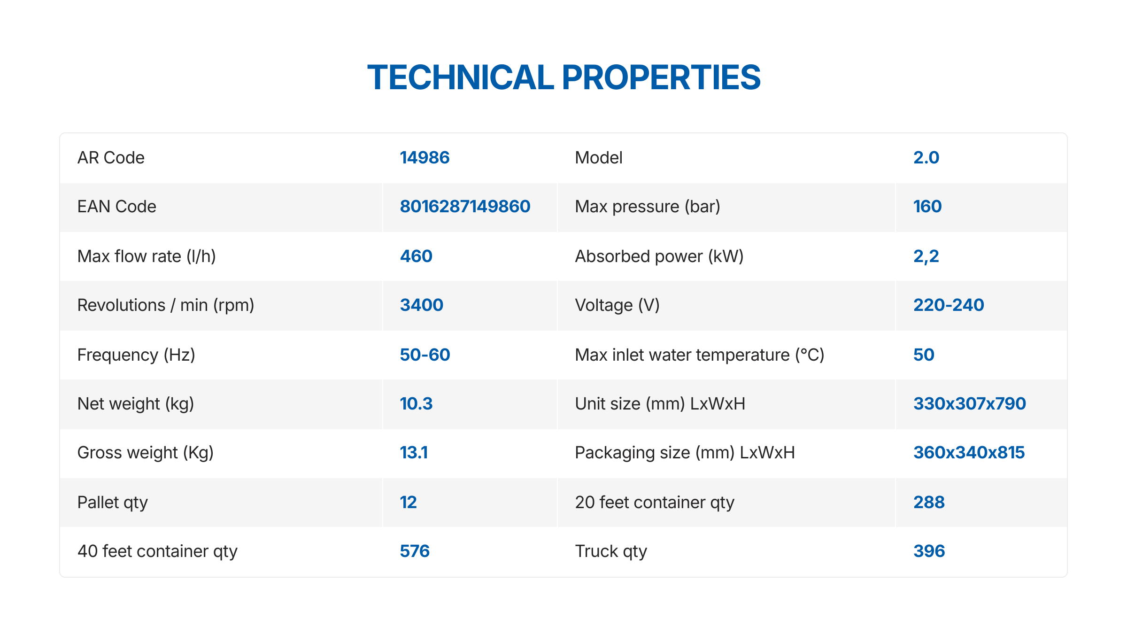Select the Frequency value 50-60
The height and width of the screenshot is (634, 1127).
pyautogui.click(x=425, y=355)
